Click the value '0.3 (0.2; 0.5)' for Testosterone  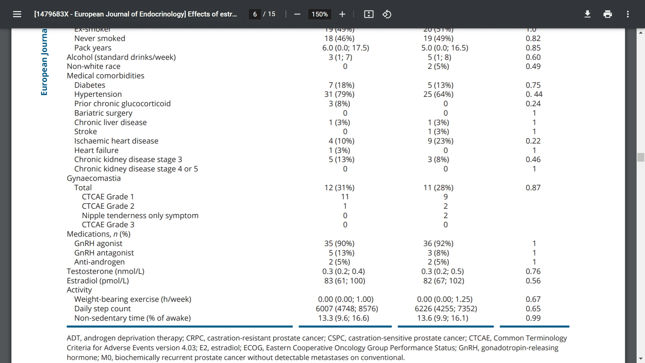click(442, 271)
